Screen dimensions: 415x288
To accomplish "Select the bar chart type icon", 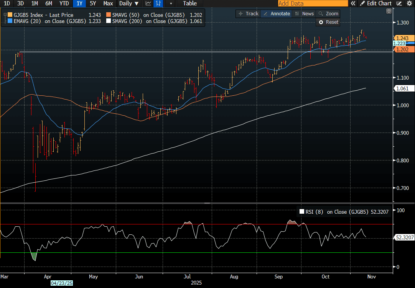I will point(158,3).
